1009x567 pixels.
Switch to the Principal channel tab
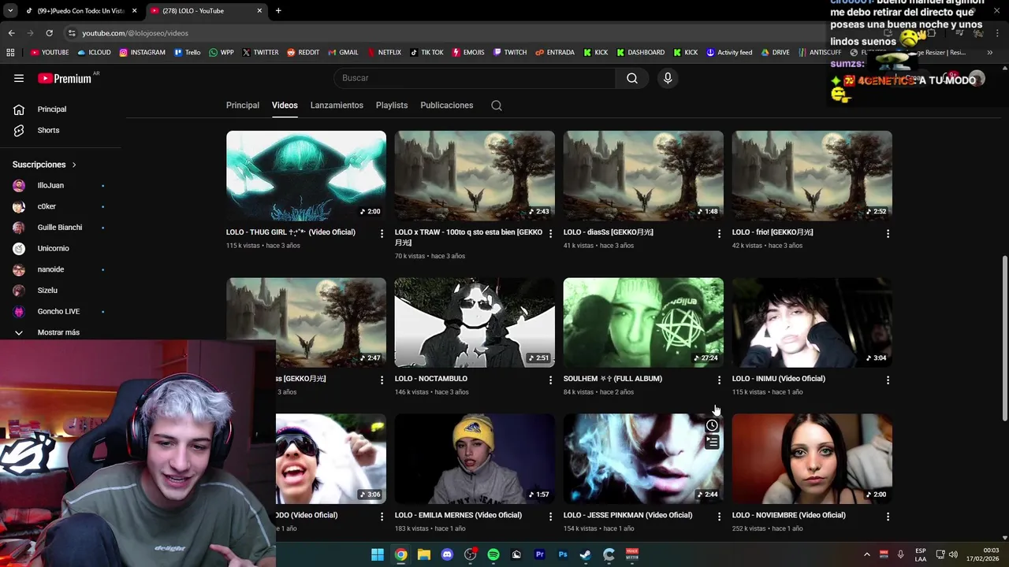coord(243,106)
